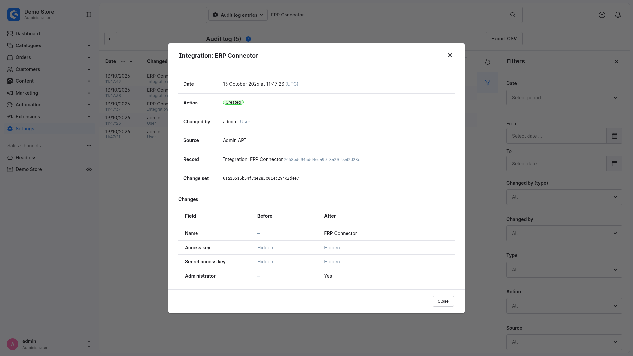Click the record ID link 2658bdc9…
Viewport: 633px width, 356px height.
click(x=322, y=160)
